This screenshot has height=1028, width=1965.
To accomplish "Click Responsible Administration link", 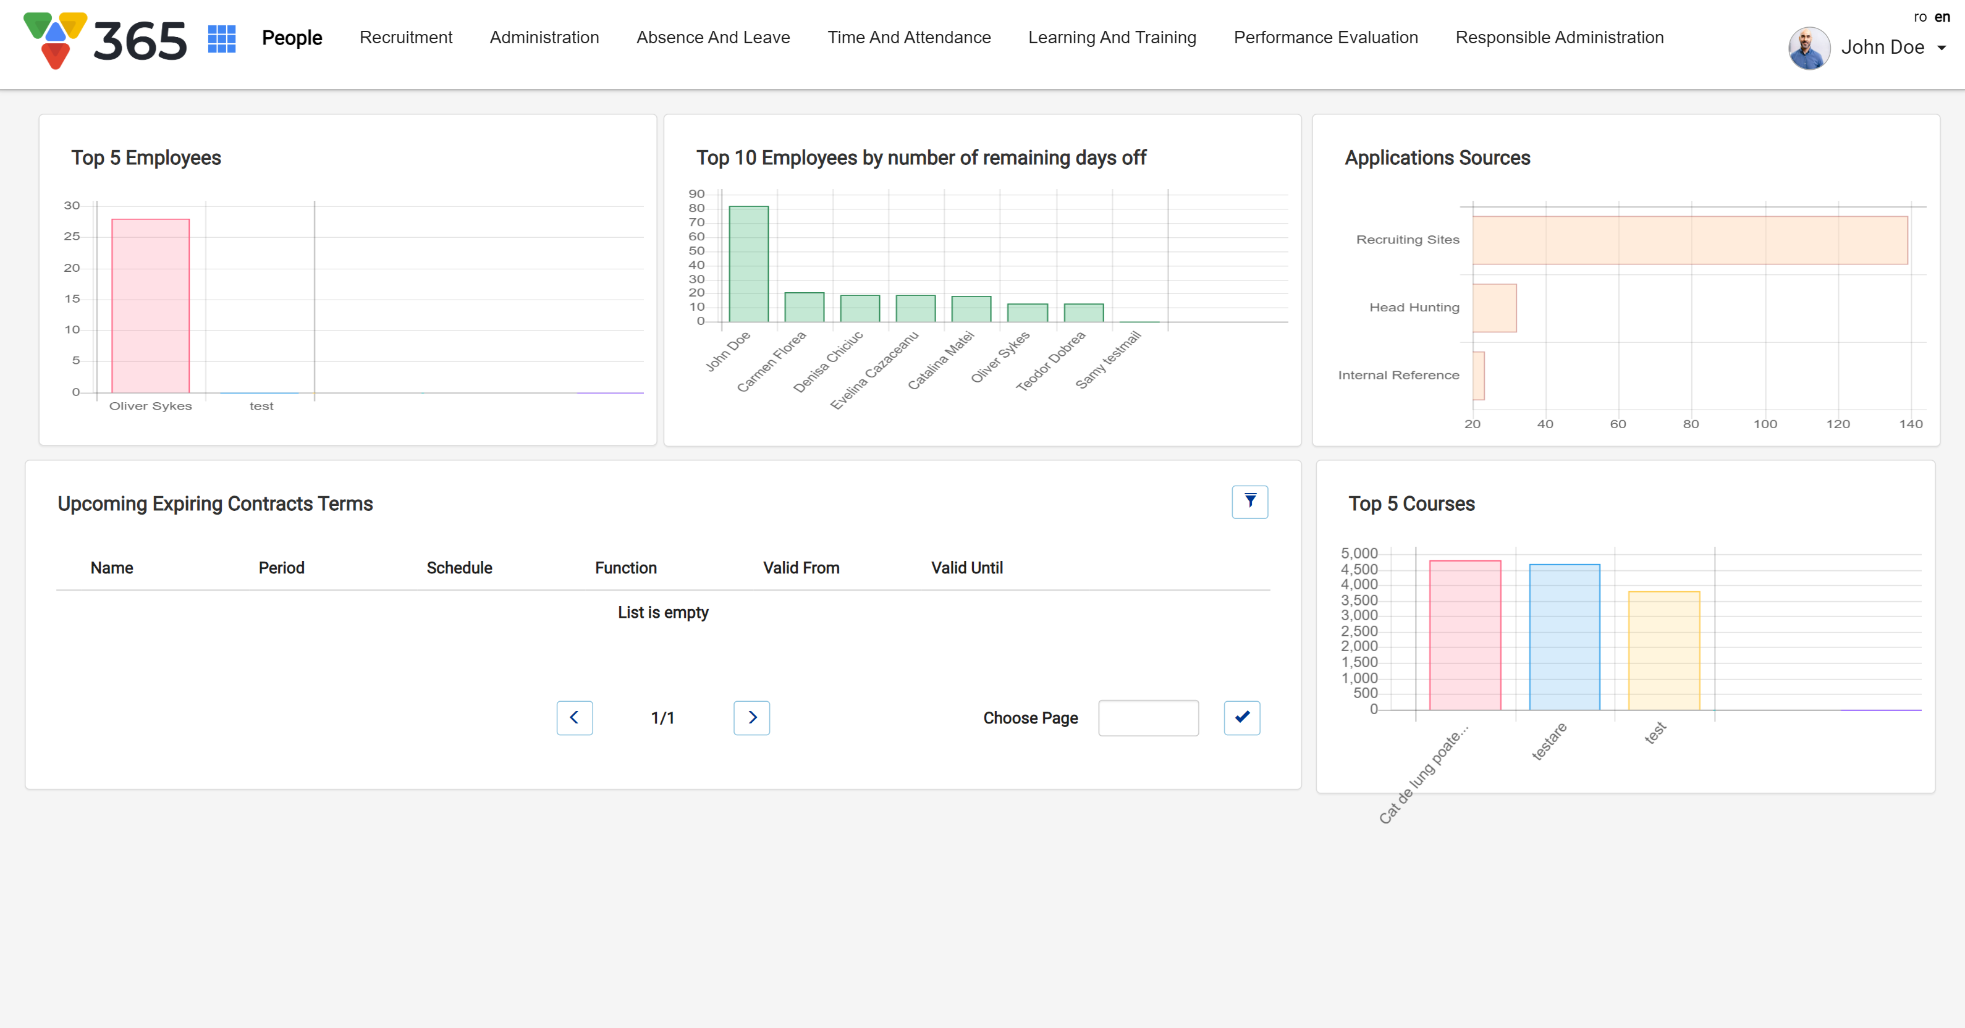I will tap(1559, 37).
